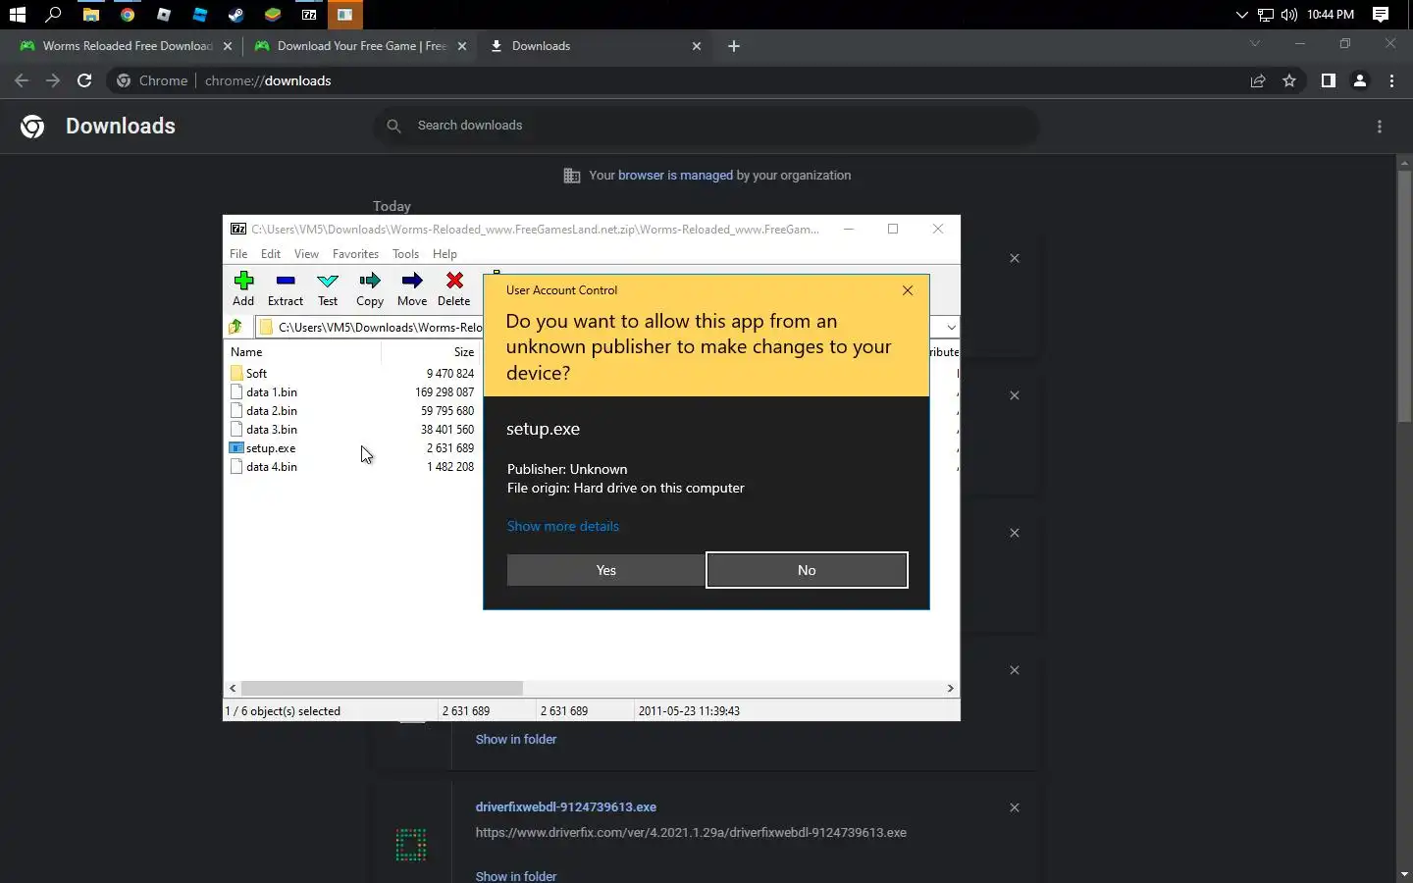Open the driverfixwebdl-9124739613.exe download link

tap(566, 807)
